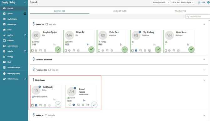The height and width of the screenshot is (121, 210).
Task: Click green check button on Filip Stadkrag
Action: (158, 50)
